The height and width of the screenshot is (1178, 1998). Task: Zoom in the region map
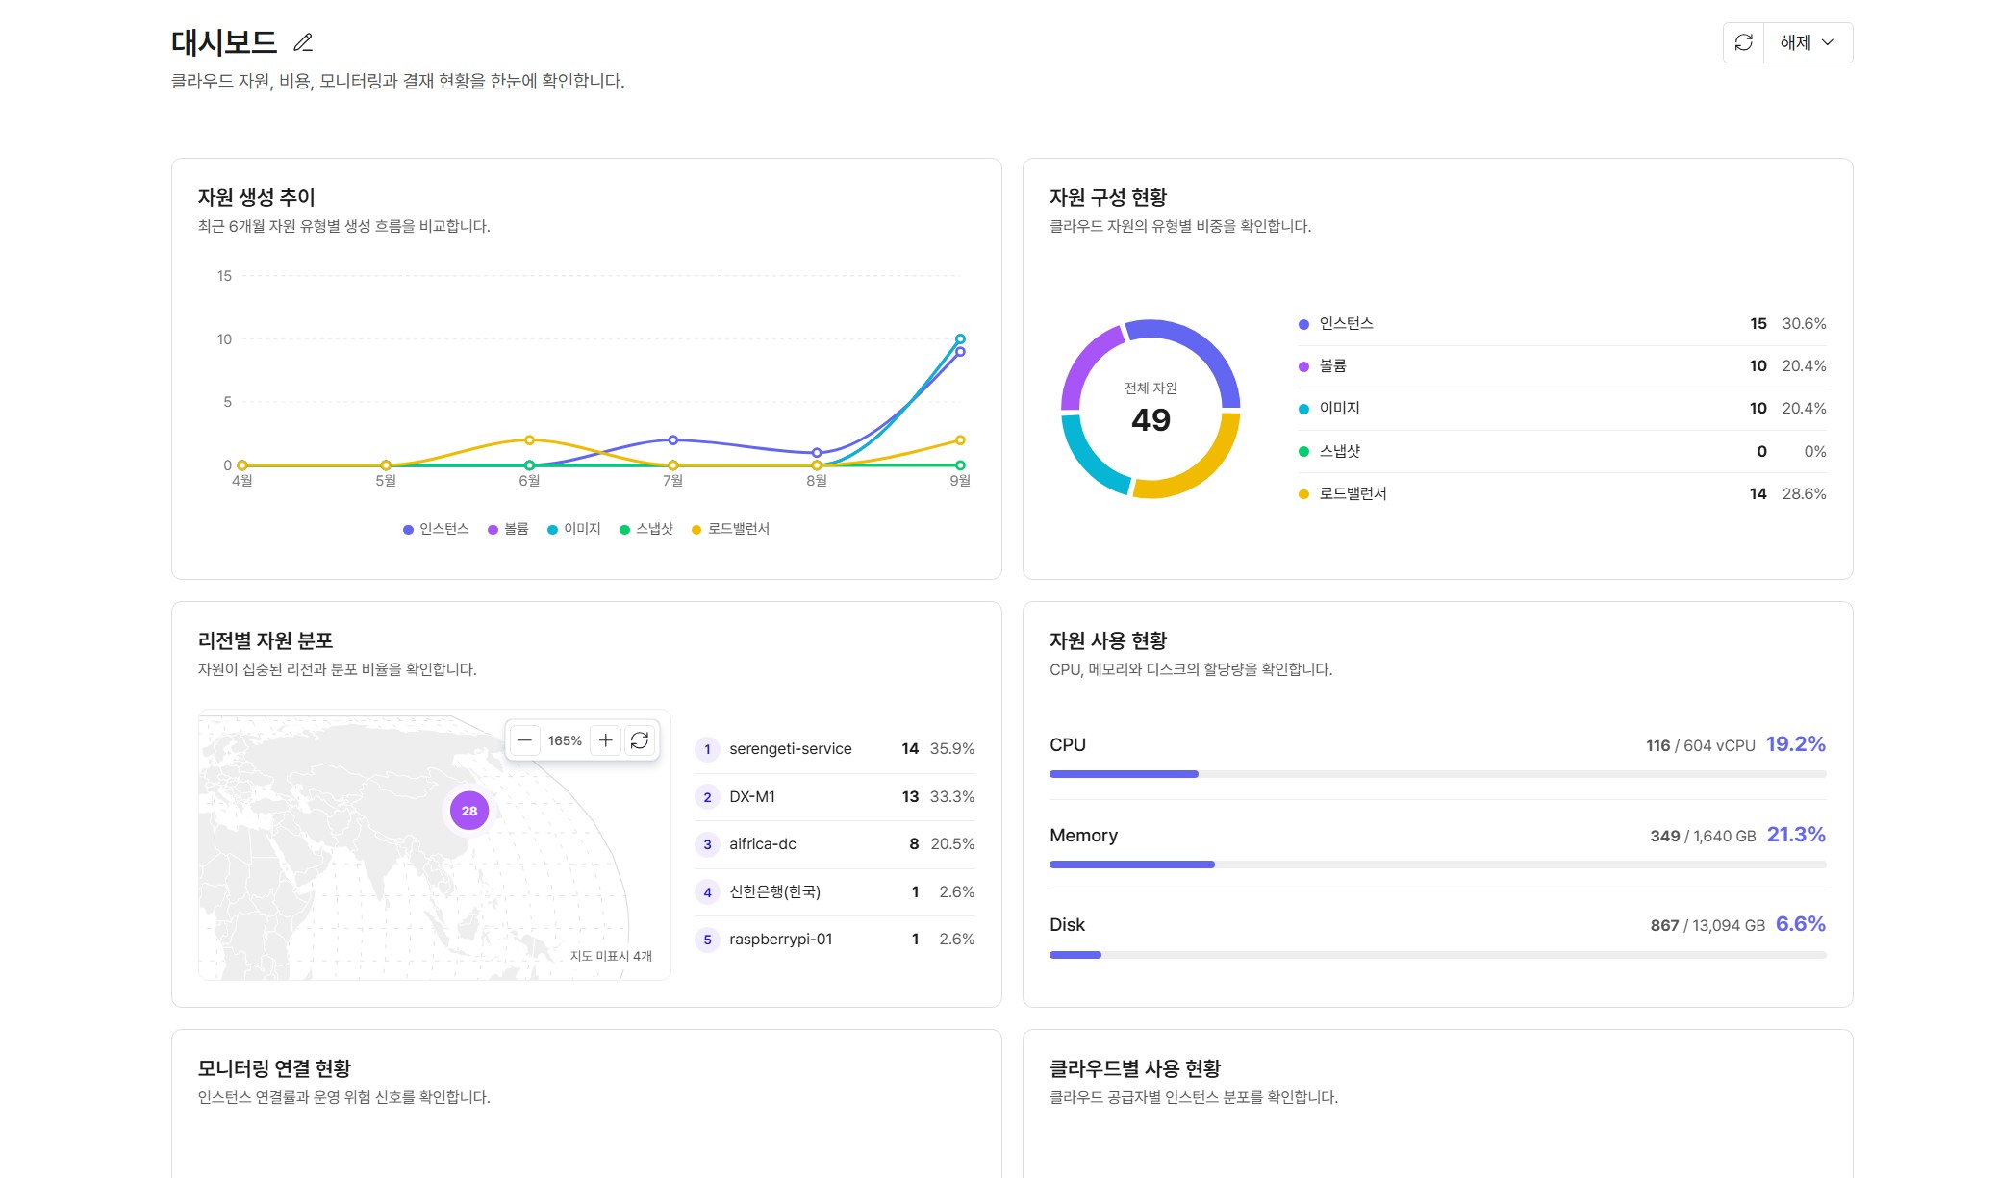(x=605, y=740)
